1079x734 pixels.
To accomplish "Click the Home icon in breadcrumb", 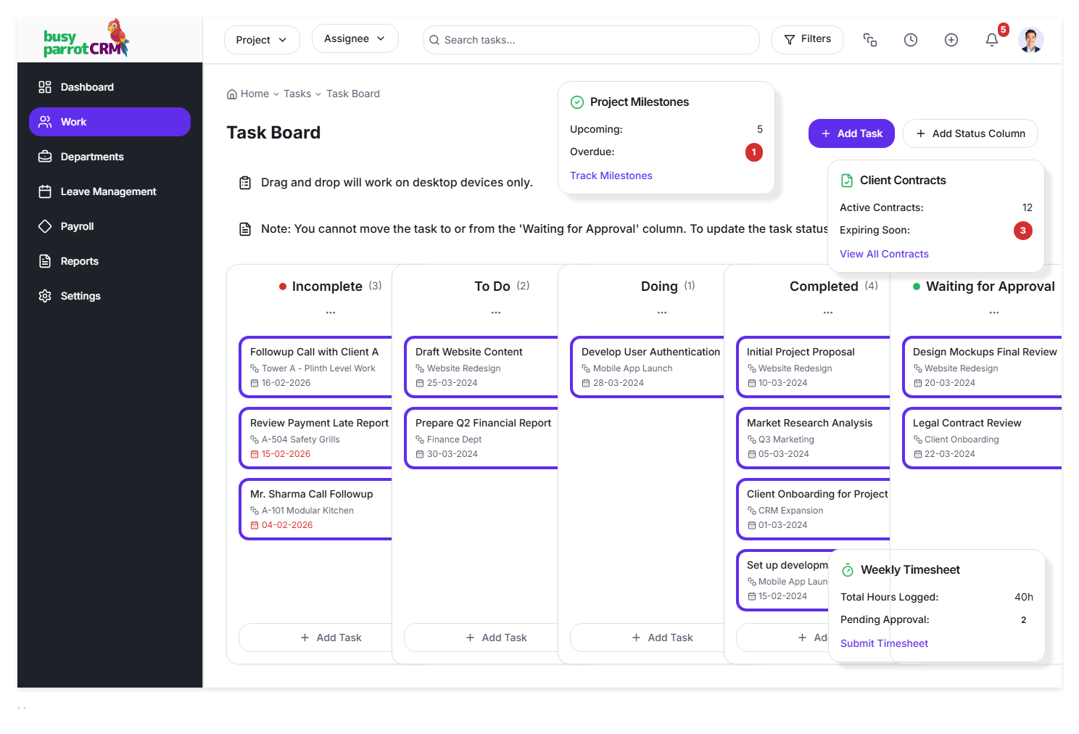I will click(232, 94).
